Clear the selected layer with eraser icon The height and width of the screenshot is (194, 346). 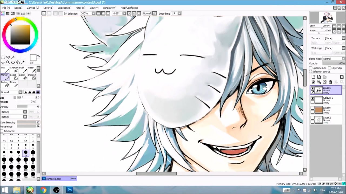tap(325, 82)
